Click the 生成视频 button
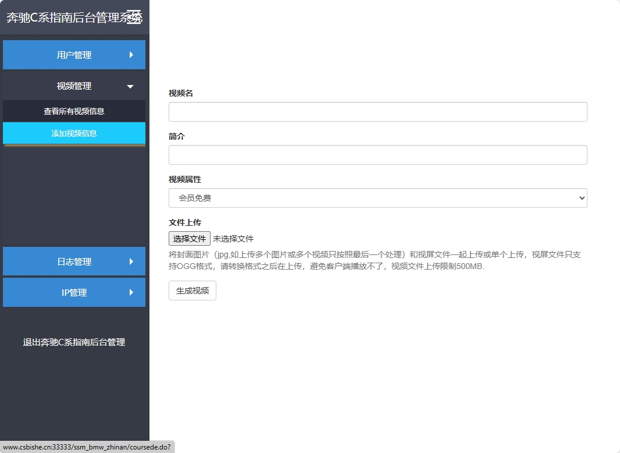The width and height of the screenshot is (620, 453). [x=192, y=290]
